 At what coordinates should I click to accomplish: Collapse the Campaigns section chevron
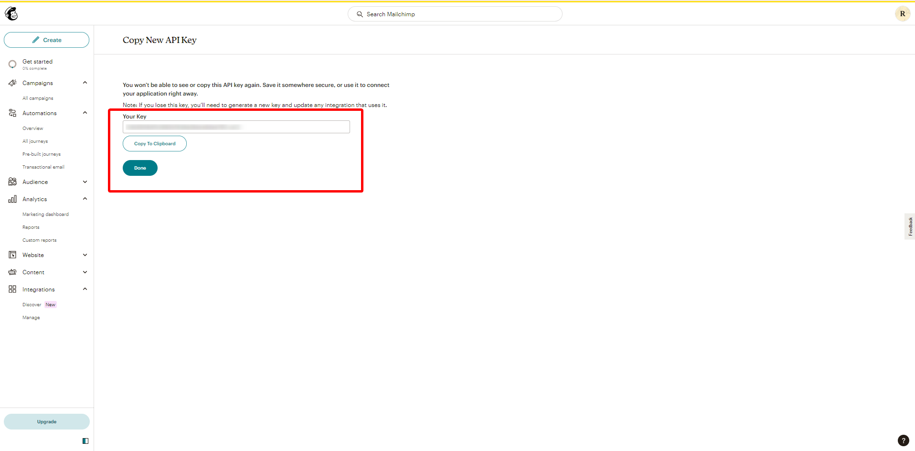coord(85,83)
